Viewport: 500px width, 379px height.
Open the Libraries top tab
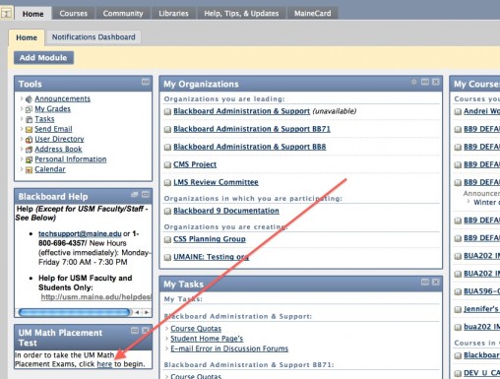coord(173,14)
